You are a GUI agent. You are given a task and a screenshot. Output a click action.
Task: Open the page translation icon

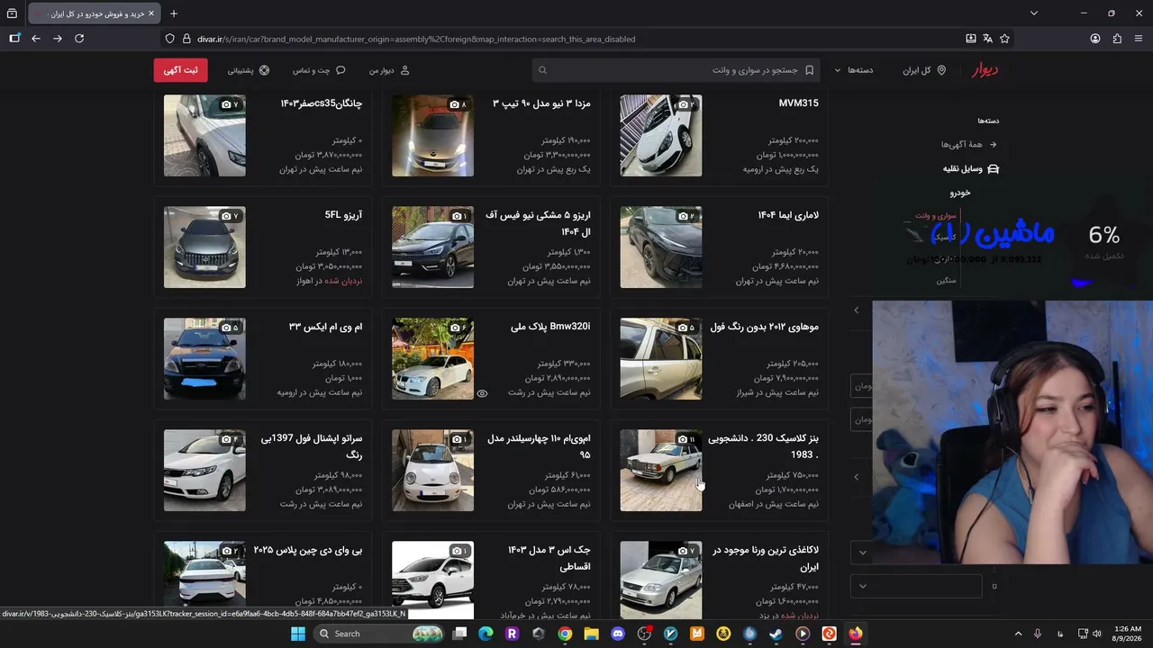coord(987,39)
